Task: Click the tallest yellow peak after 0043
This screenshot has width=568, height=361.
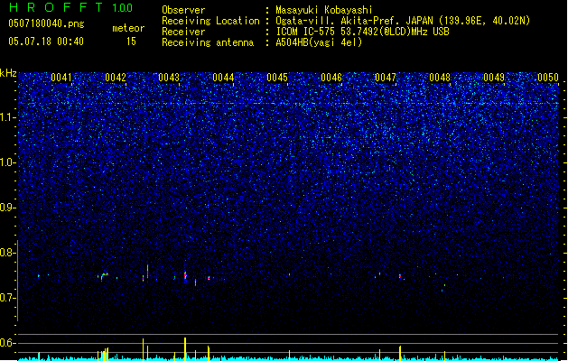Action: (x=185, y=348)
